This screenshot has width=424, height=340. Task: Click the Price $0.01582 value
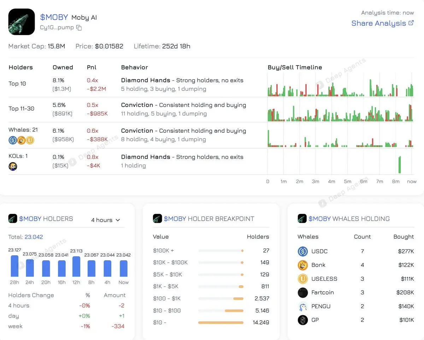click(109, 46)
